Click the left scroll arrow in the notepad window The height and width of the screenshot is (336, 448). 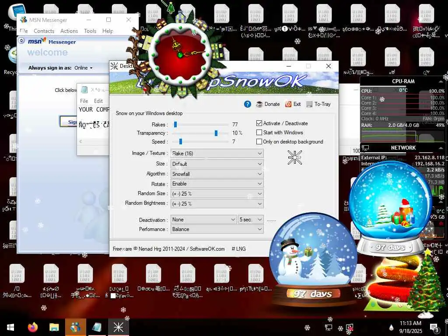click(81, 141)
